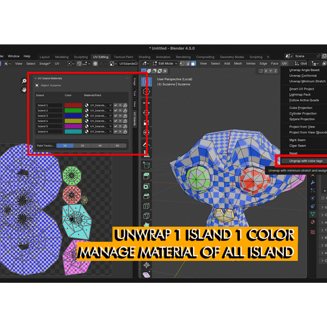Toggle Z axis mirror button

(x=275, y=71)
